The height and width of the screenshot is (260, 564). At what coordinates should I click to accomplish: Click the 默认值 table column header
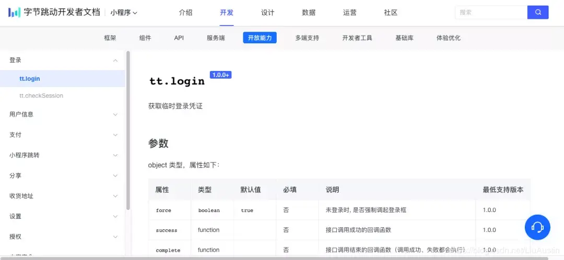point(251,190)
